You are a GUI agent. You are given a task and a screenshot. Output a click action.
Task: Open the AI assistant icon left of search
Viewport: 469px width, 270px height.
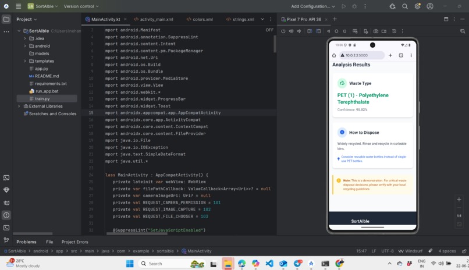pyautogui.click(x=392, y=6)
